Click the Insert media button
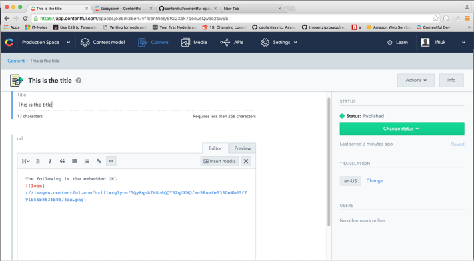This screenshot has height=261, width=474. click(219, 161)
